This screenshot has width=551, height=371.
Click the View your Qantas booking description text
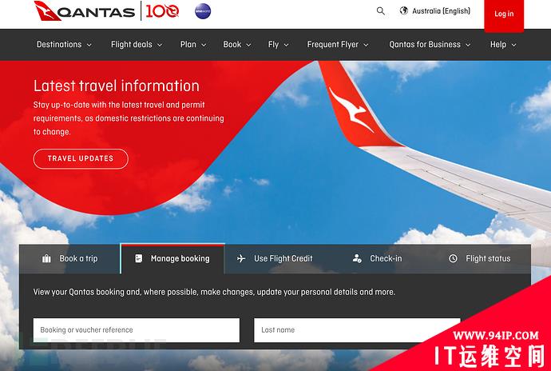214,292
